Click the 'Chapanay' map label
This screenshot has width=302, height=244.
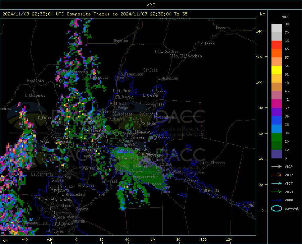pos(143,132)
